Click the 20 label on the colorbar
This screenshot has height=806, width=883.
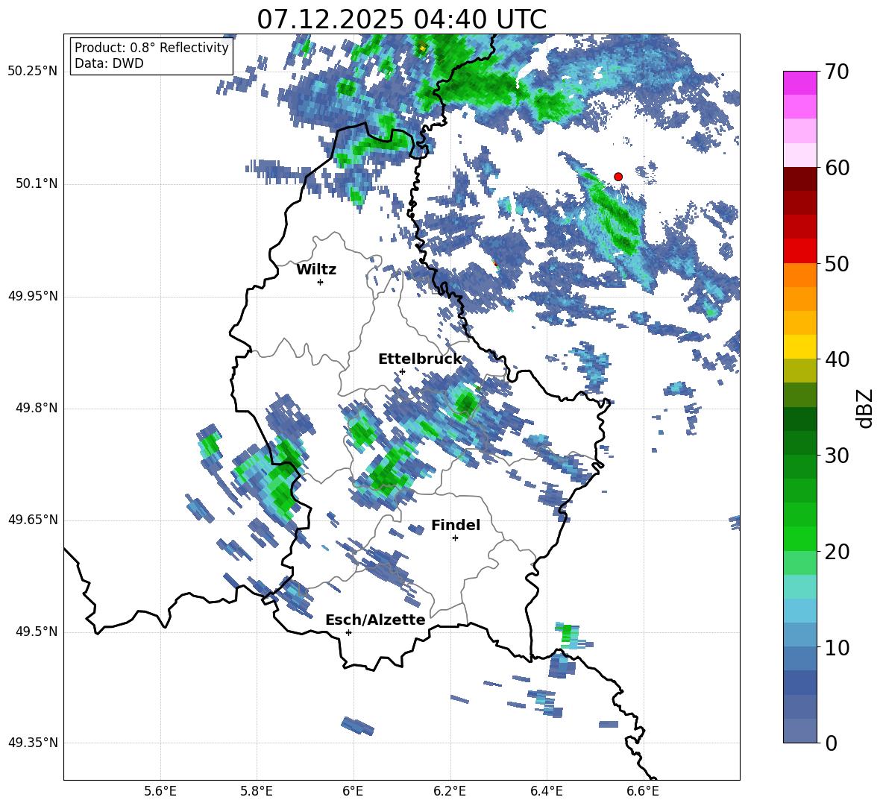pos(837,552)
